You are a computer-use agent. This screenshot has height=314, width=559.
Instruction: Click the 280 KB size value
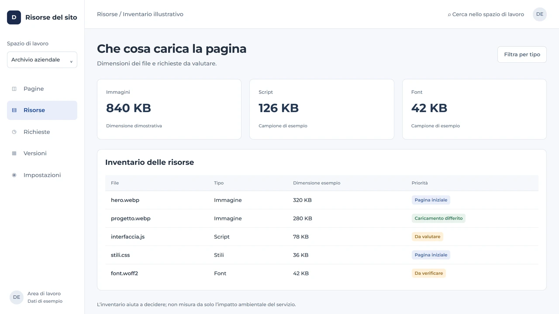[x=303, y=218]
